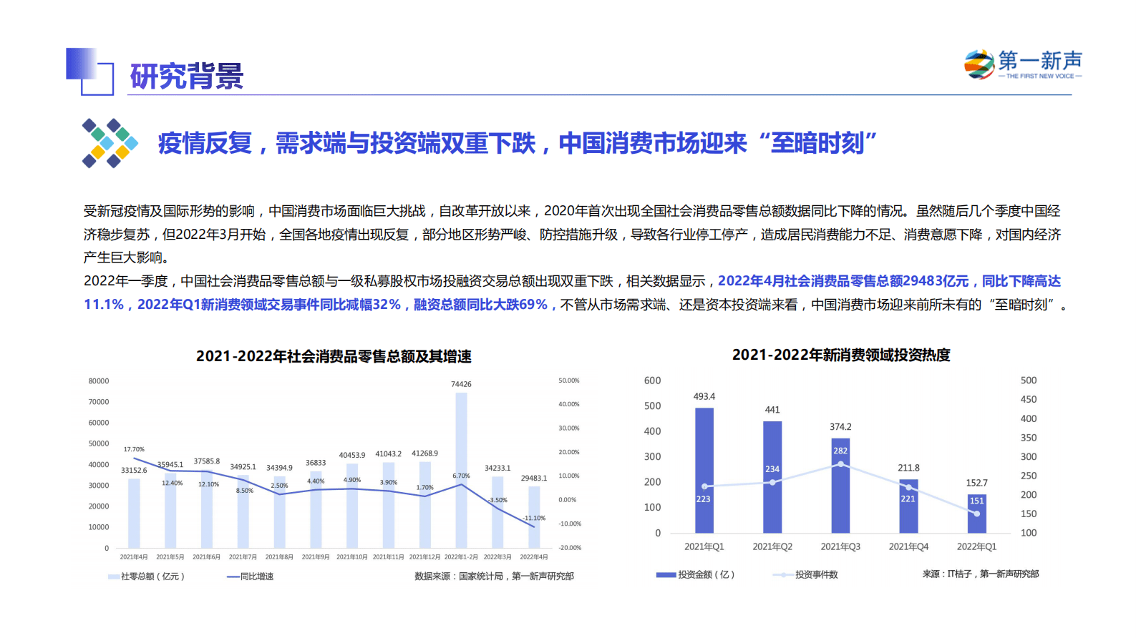The height and width of the screenshot is (638, 1136).
Task: Click the 29483.1 data label
Action: [x=534, y=478]
